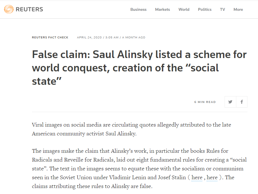Click the Reuters Fact Check label
The height and width of the screenshot is (194, 258).
pos(50,37)
